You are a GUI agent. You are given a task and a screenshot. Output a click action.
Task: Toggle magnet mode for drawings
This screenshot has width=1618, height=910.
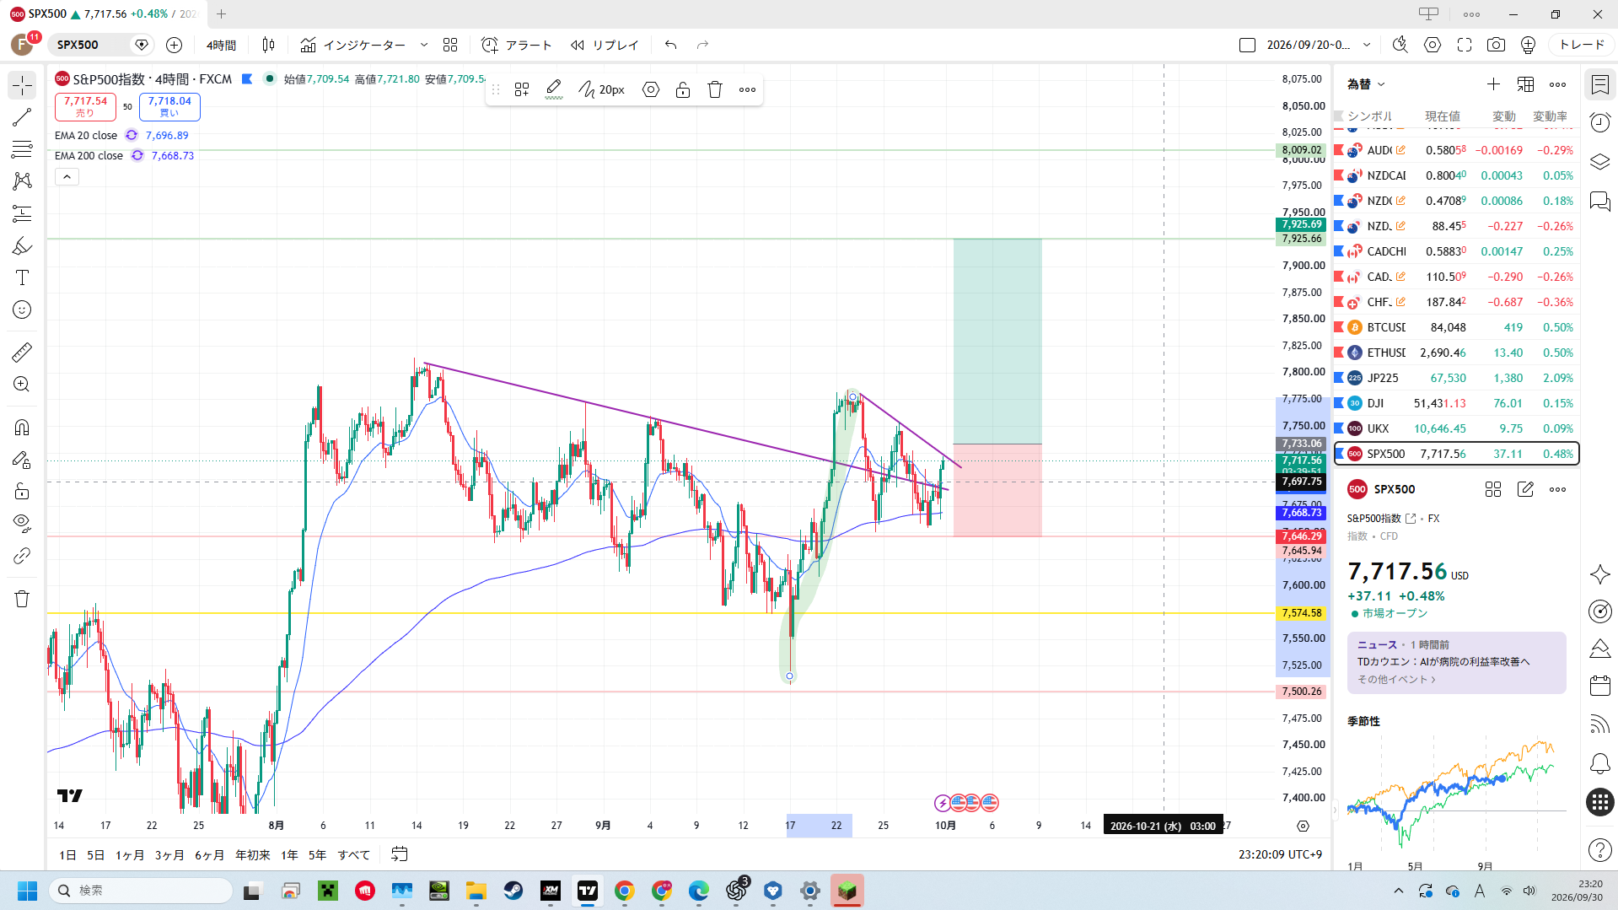(x=22, y=427)
